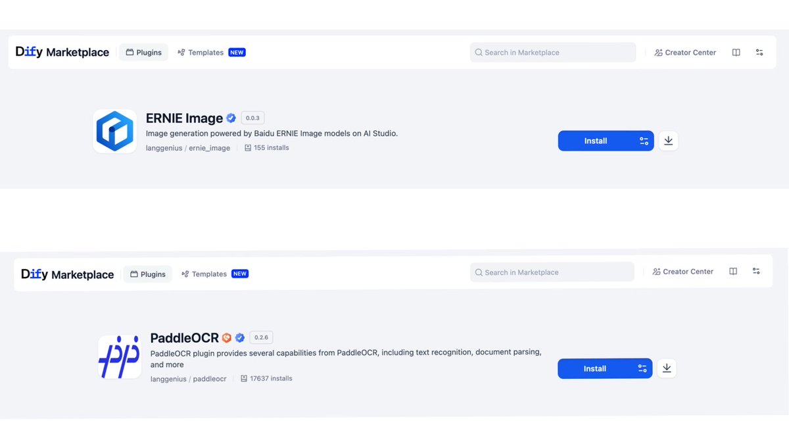This screenshot has height=444, width=789.
Task: Click langgenius / paddleocr path text
Action: [189, 379]
